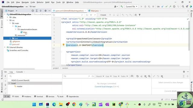Open the Branch filter dropdown
Image resolution: width=193 pixels, height=108 pixels.
tap(100, 76)
